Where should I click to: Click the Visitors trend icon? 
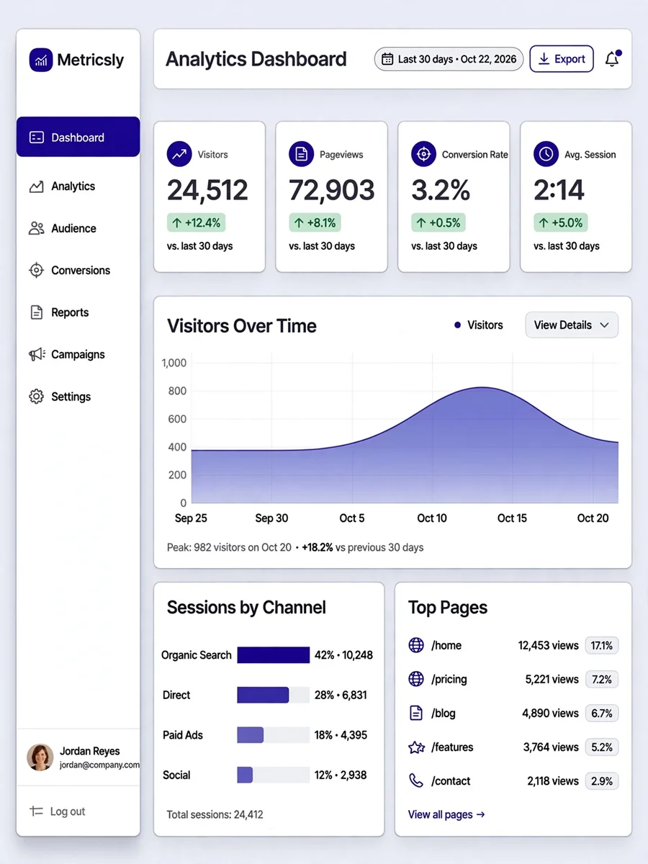[x=179, y=154]
